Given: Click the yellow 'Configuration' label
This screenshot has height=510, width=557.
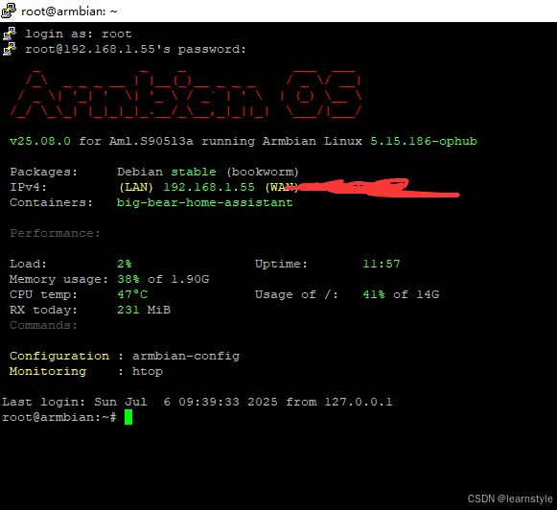Looking at the screenshot, I should (59, 357).
